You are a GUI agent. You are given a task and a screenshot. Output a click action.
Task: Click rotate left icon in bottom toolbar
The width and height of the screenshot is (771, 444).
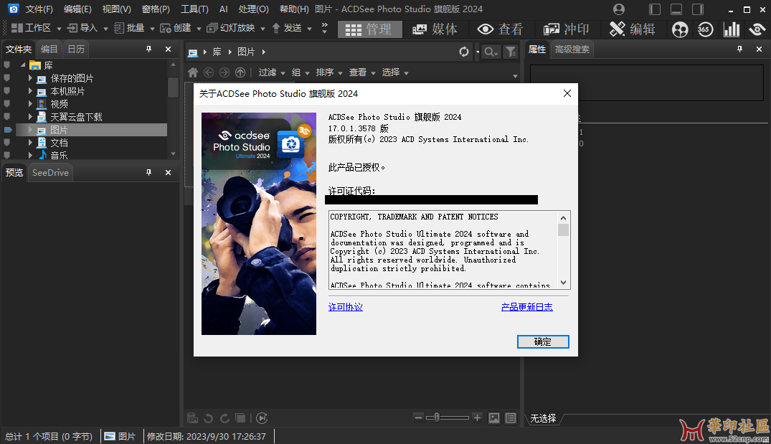209,418
